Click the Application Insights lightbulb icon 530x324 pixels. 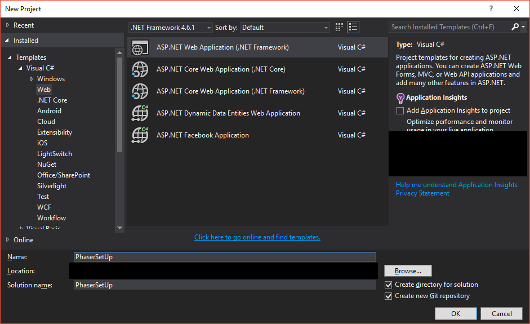(x=400, y=98)
